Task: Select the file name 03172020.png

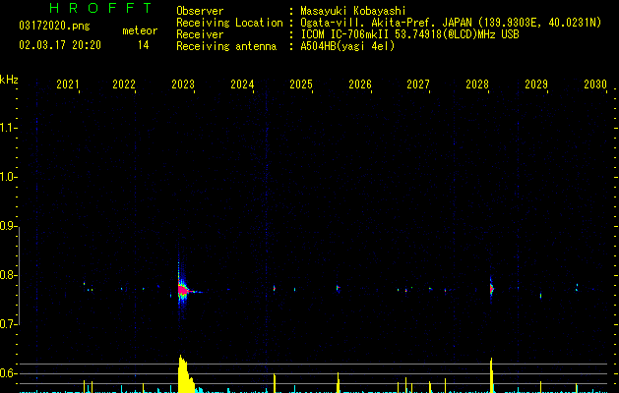Action: (54, 26)
